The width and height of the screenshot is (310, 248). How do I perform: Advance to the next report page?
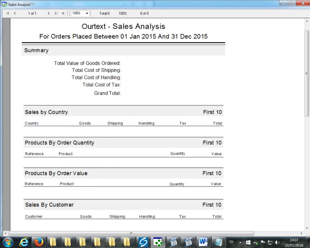click(49, 13)
